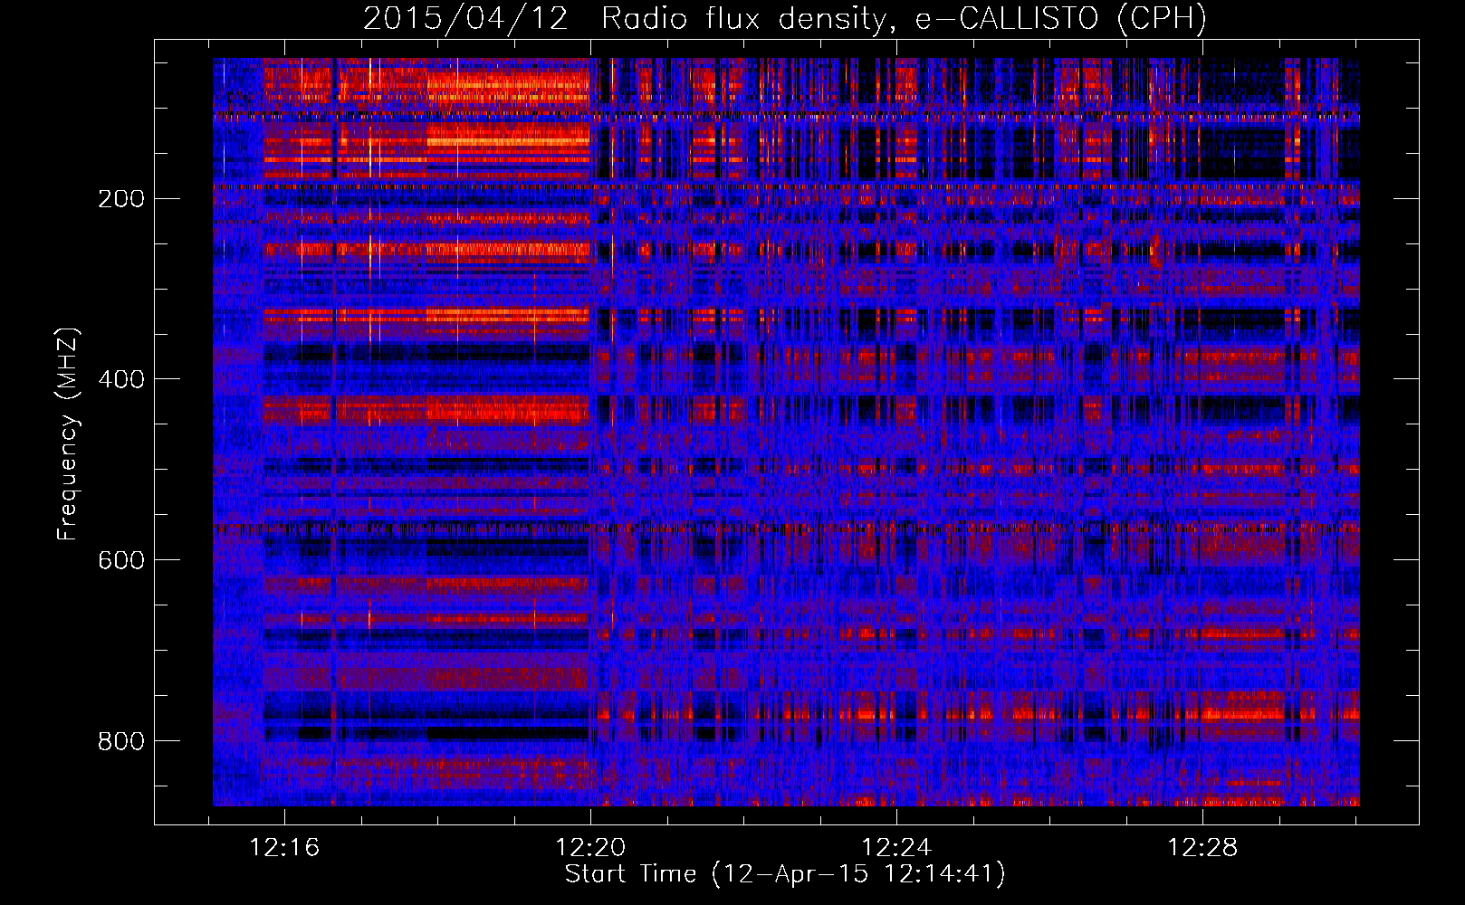Click the '400' frequency tick label
The height and width of the screenshot is (905, 1465).
tap(121, 379)
